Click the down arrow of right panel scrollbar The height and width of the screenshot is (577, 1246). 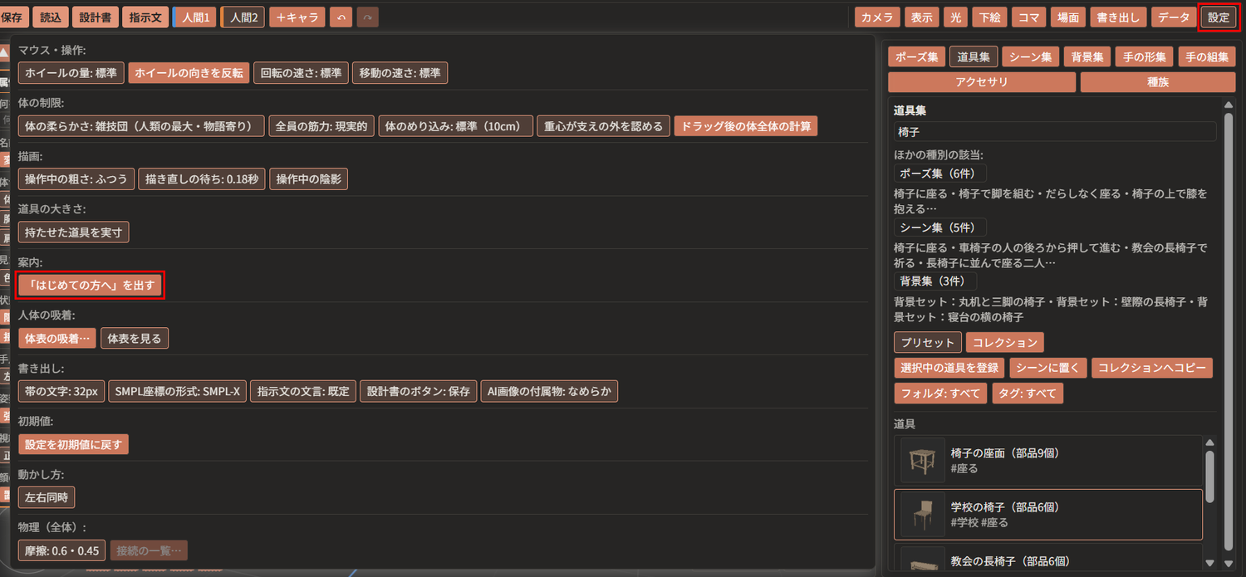pos(1229,564)
